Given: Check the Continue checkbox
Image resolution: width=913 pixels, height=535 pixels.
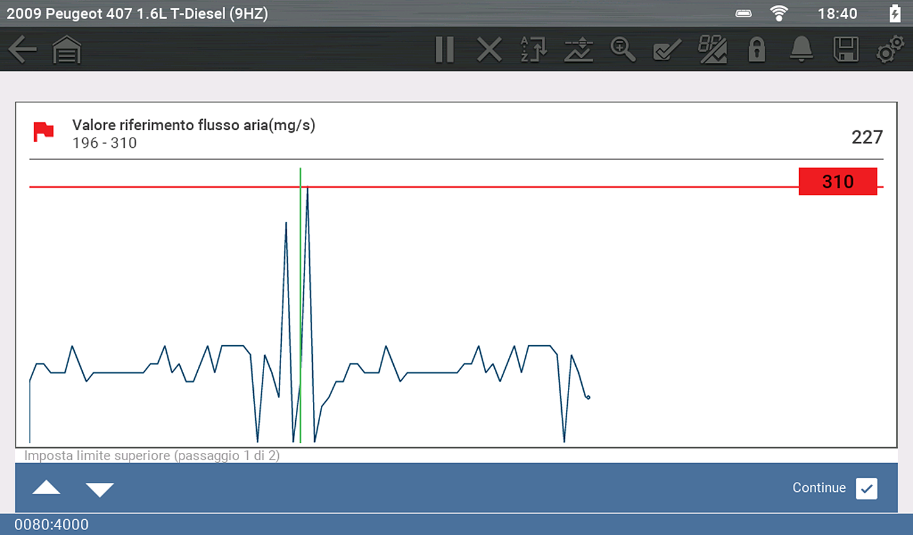Looking at the screenshot, I should pos(866,488).
